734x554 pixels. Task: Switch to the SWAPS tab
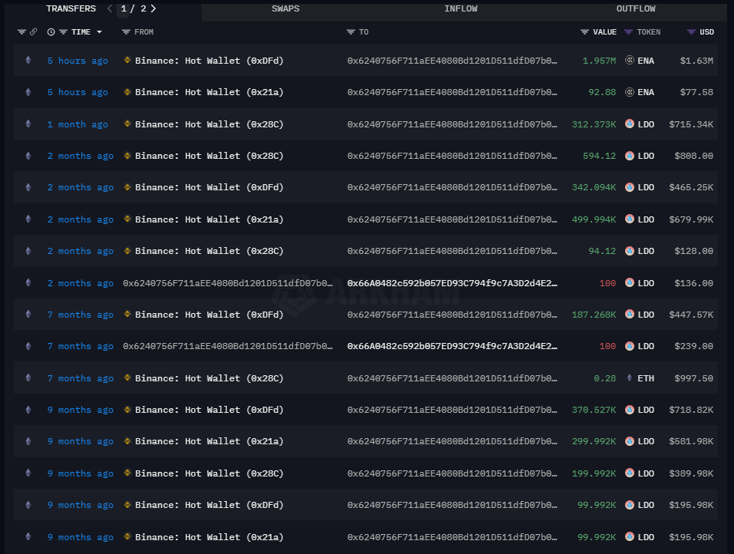click(x=285, y=9)
